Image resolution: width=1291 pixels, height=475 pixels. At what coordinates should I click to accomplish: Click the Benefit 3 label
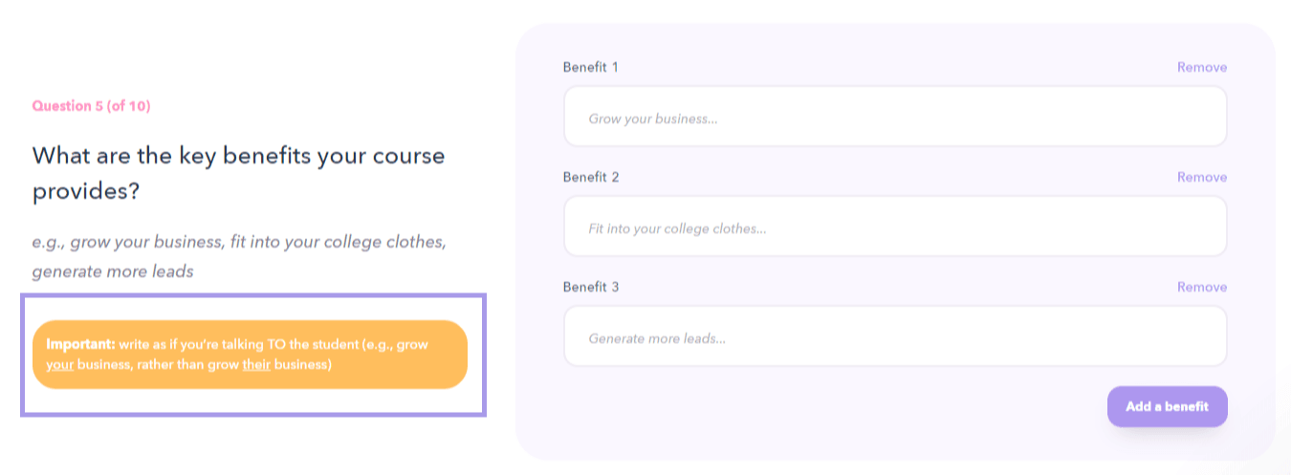(x=591, y=287)
